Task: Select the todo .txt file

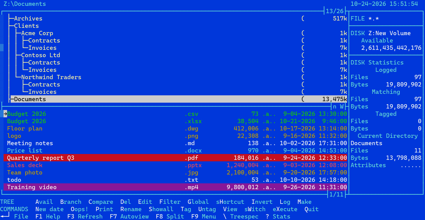Action: (x=175, y=180)
